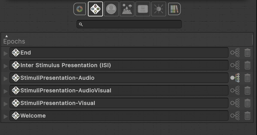Open the participant avatar tab
This screenshot has height=135, width=257.
111,9
